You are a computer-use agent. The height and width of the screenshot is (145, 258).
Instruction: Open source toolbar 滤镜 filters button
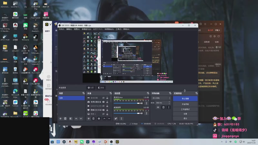click(x=101, y=88)
